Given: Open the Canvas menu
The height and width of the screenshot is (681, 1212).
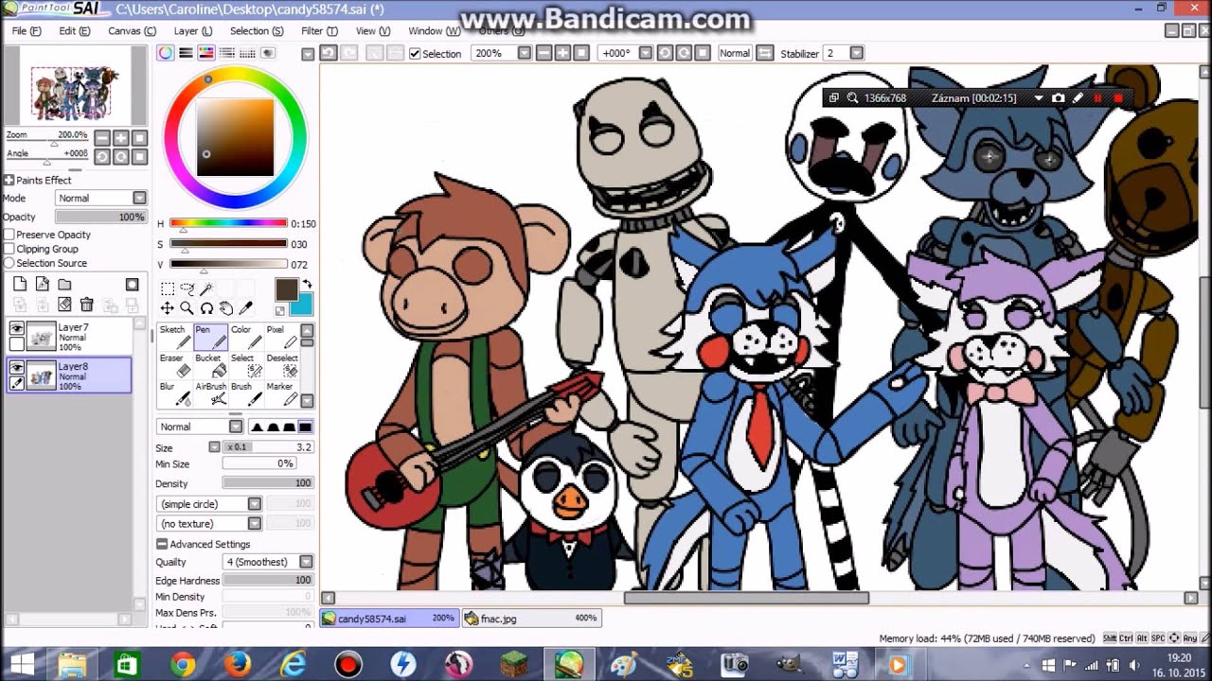Looking at the screenshot, I should (x=132, y=31).
